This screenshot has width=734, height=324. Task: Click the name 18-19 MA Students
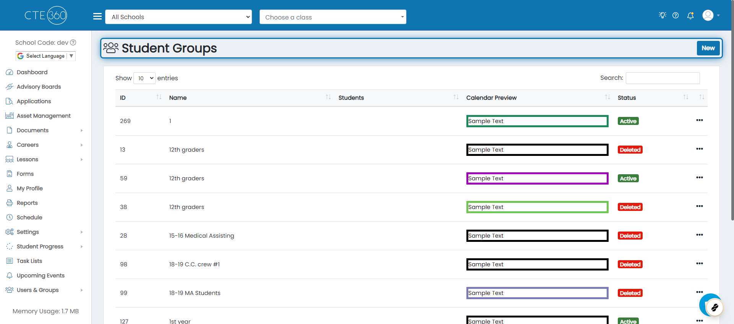point(195,293)
